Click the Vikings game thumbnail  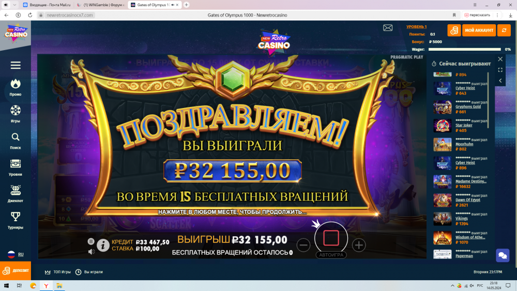click(442, 219)
